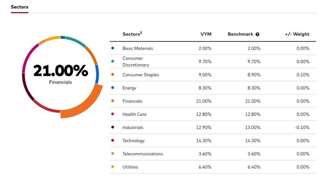Select the Financials row label

point(133,101)
